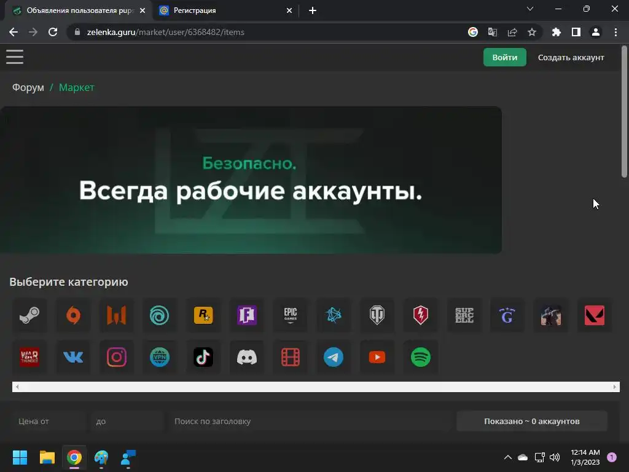
Task: Focus the Цена от price field
Action: click(x=49, y=421)
